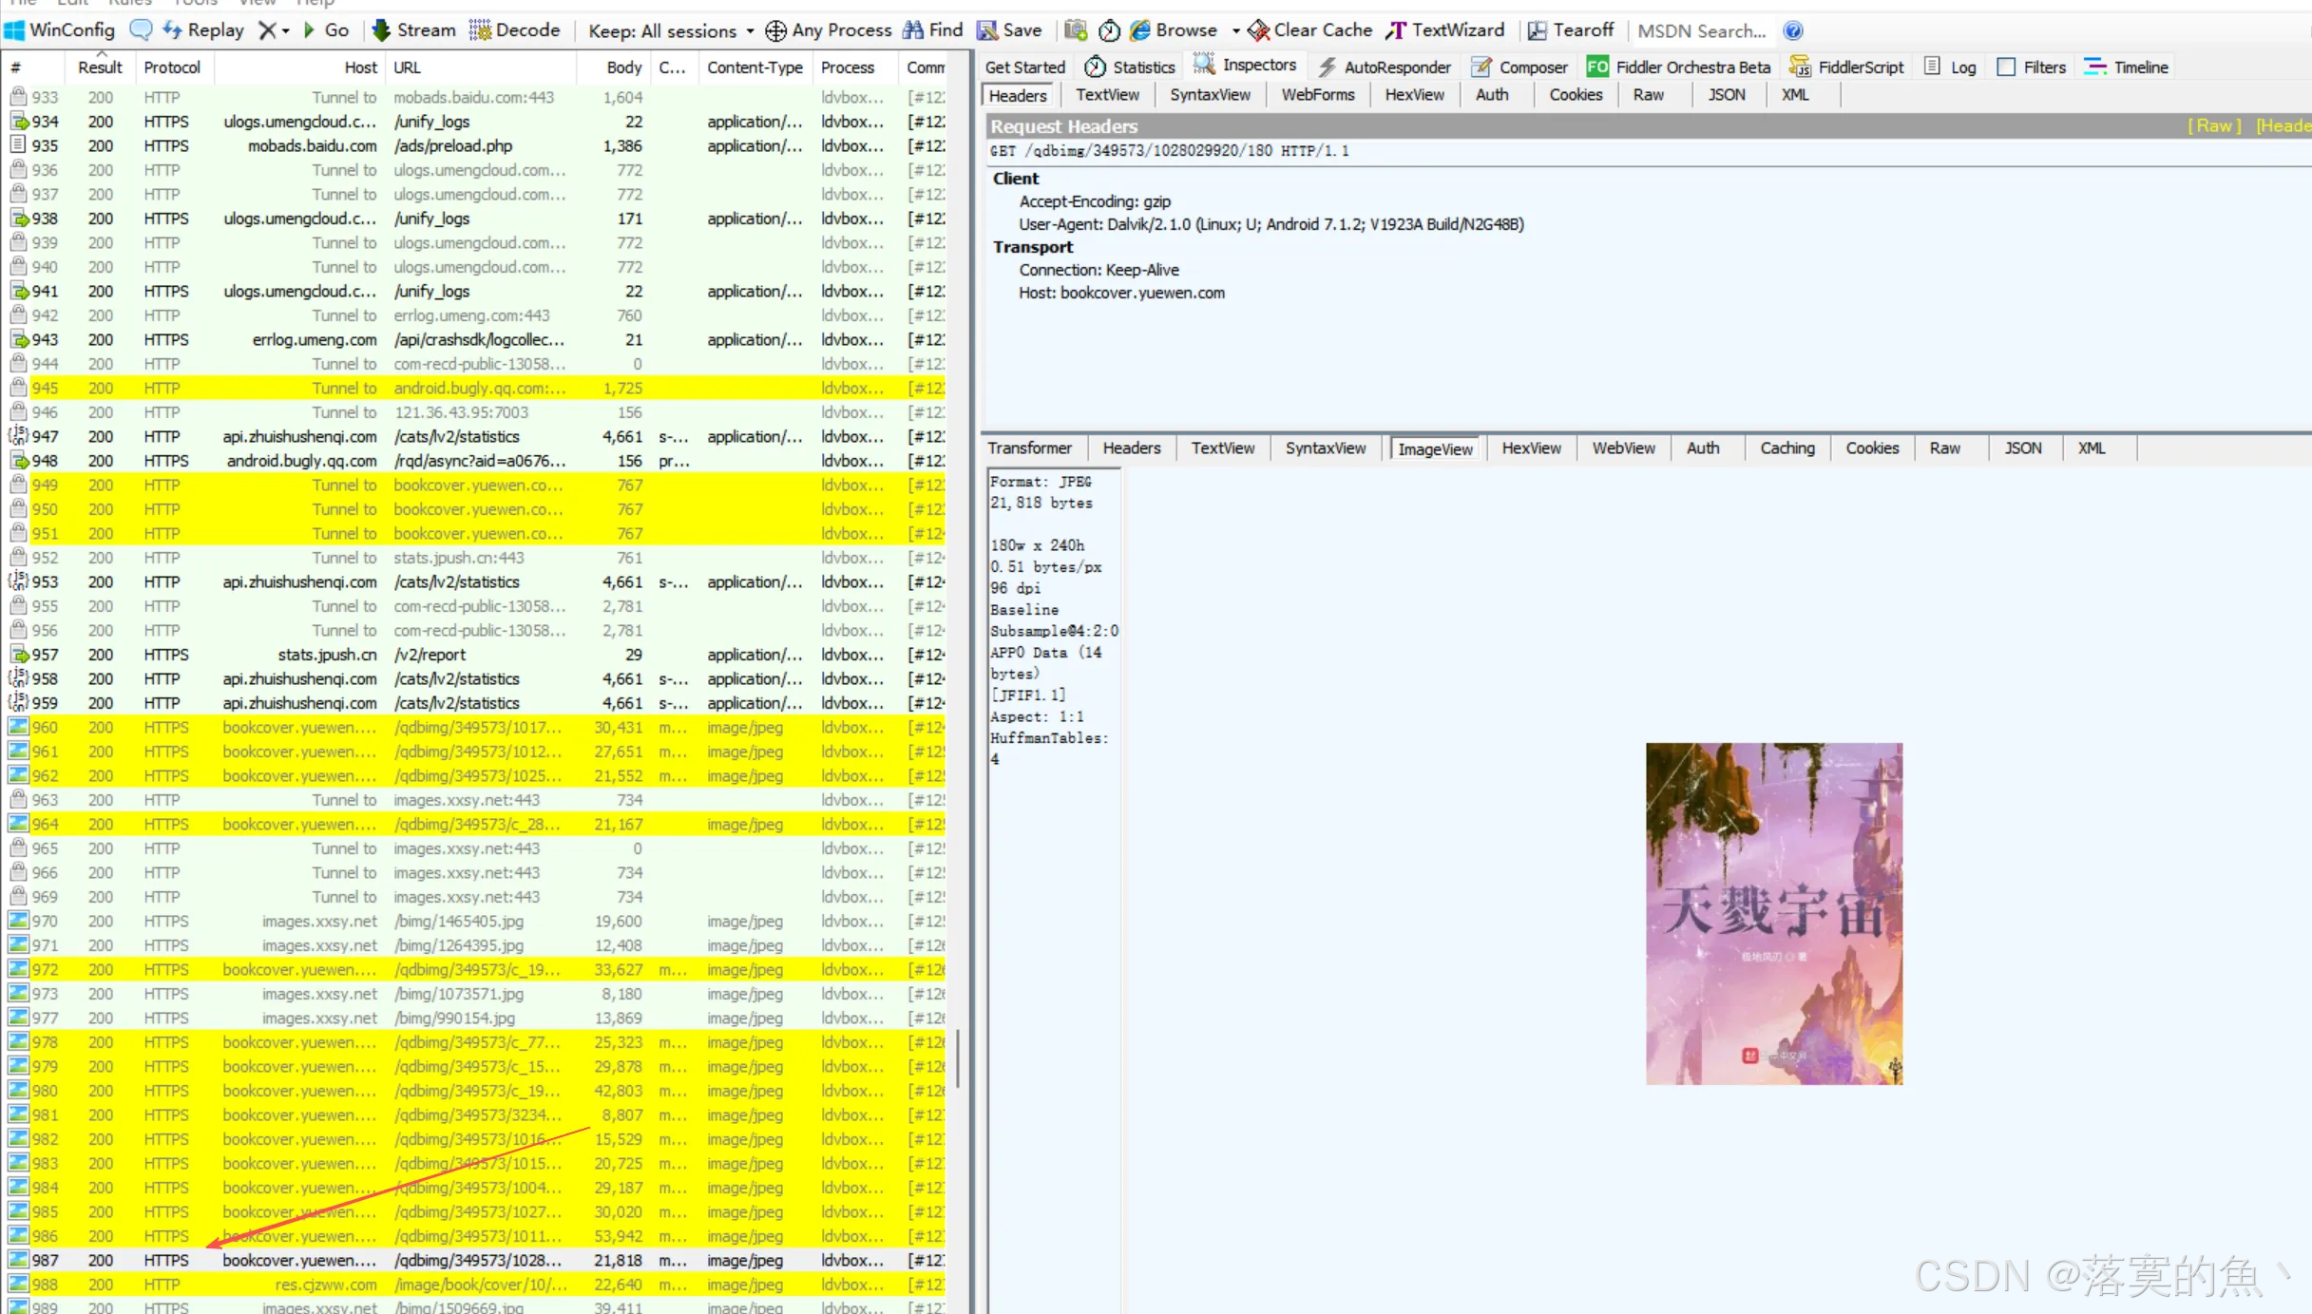Screen dimensions: 2312x1314
Task: Select session 945 android.bugly.qq.com tunnel
Action: coord(475,389)
